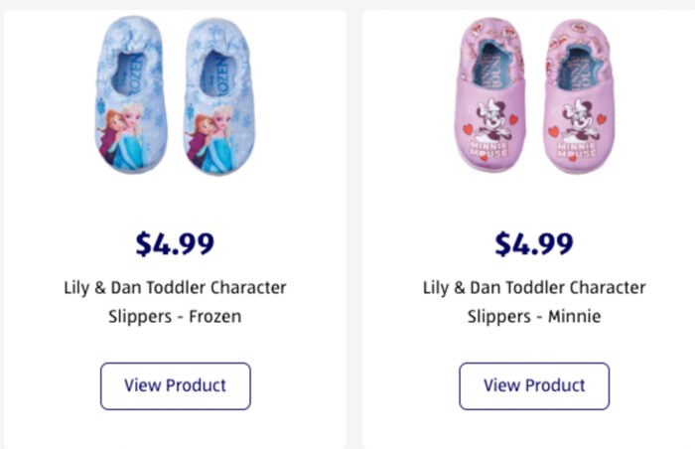695x449 pixels.
Task: Open the Minnie slippers product image
Action: pyautogui.click(x=534, y=94)
